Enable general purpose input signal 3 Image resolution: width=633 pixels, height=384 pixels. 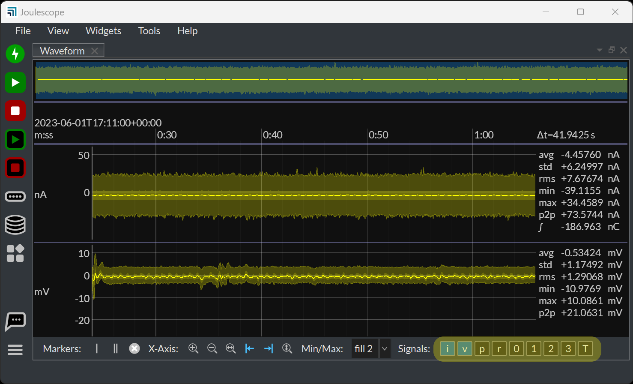(x=568, y=349)
